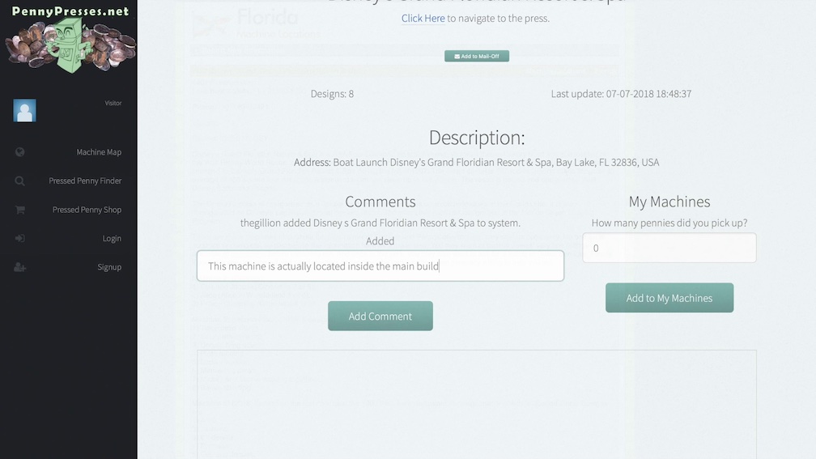
Task: Click the magnifier icon for Penny Finder
Action: pos(19,181)
